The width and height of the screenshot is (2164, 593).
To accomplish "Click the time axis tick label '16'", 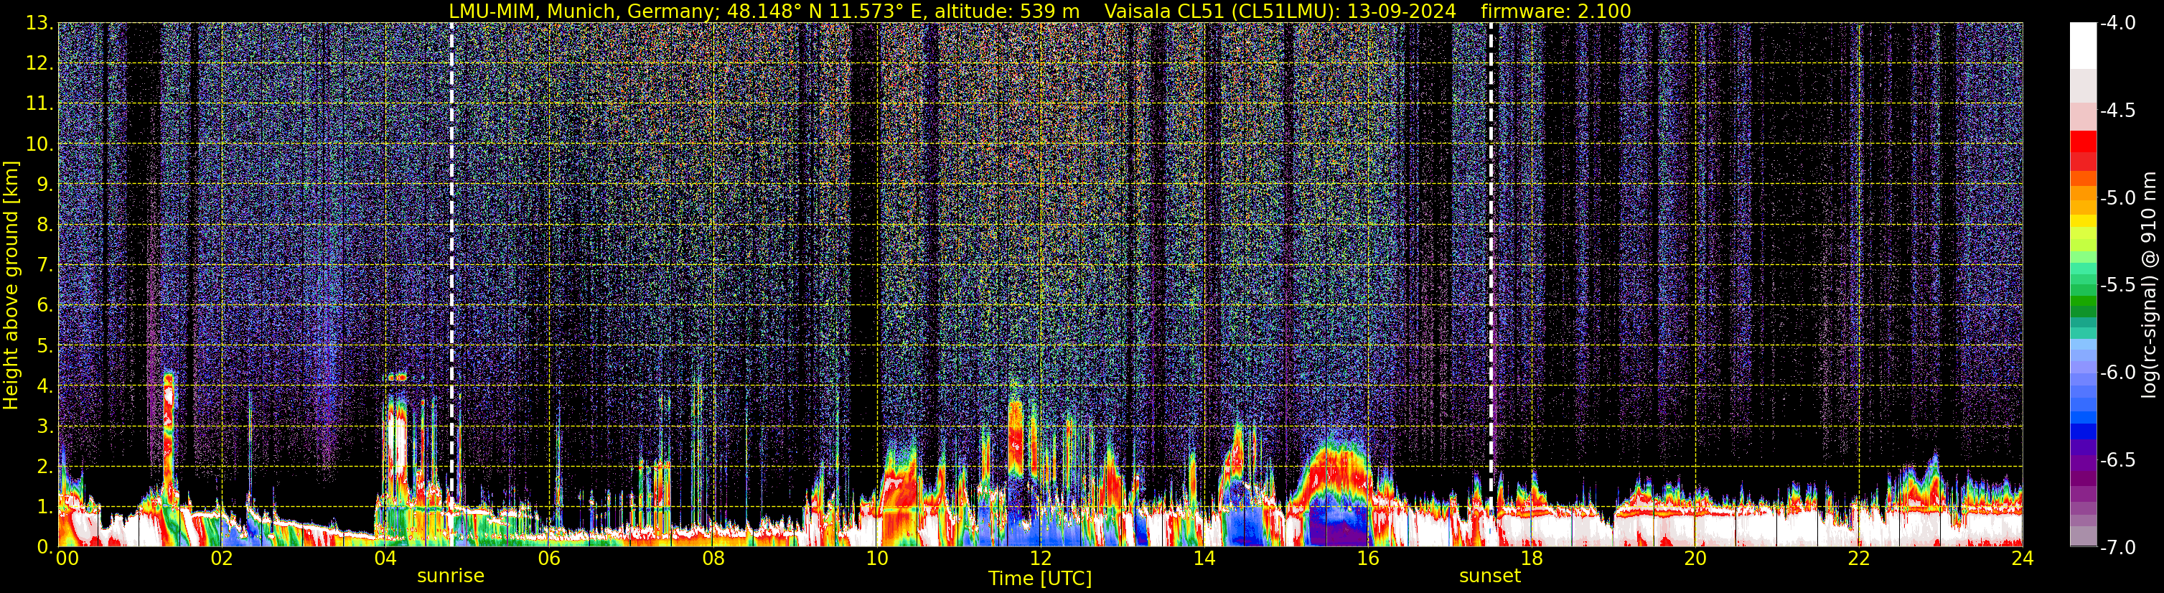I will (x=1369, y=559).
